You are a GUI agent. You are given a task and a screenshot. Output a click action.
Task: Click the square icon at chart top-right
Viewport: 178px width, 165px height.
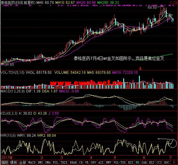(175, 3)
